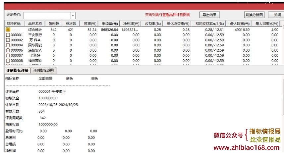Image resolution: width=284 pixels, height=153 pixels.
Task: Click the 0.28/-12.31 relative return cell
Action: (214, 30)
